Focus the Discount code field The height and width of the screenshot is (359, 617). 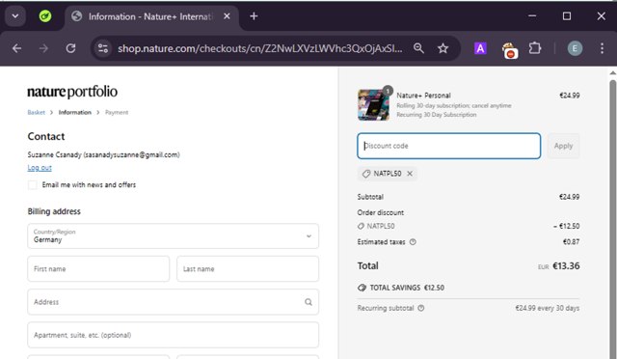click(449, 146)
